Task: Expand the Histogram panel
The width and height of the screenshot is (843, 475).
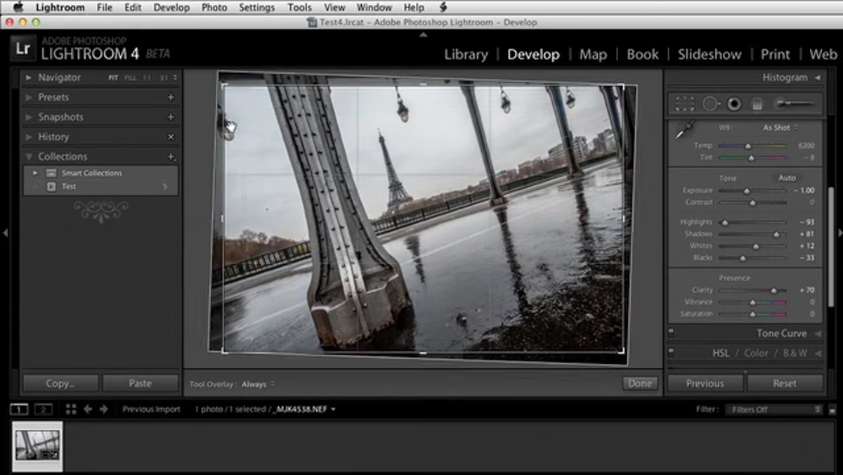Action: click(x=818, y=78)
